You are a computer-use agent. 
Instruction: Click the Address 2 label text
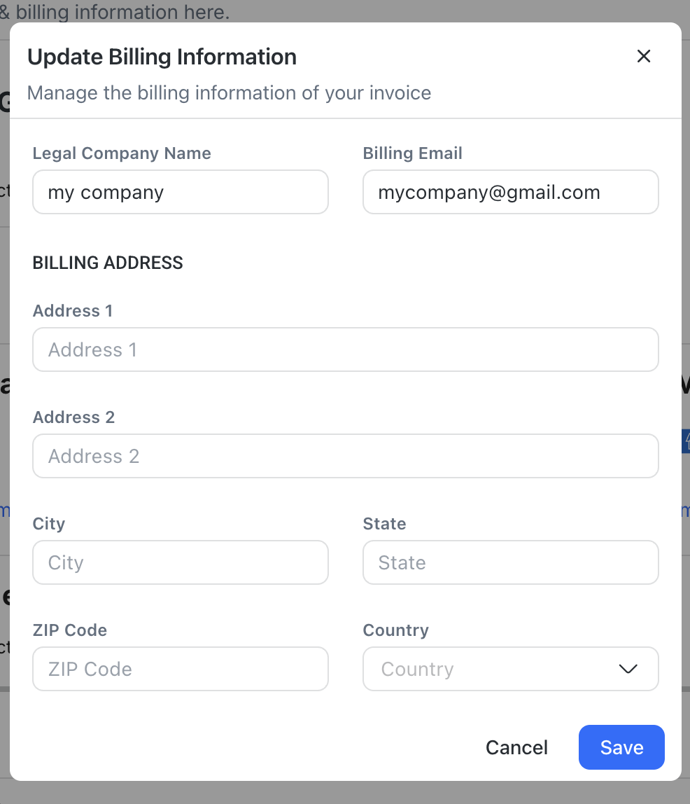73,417
